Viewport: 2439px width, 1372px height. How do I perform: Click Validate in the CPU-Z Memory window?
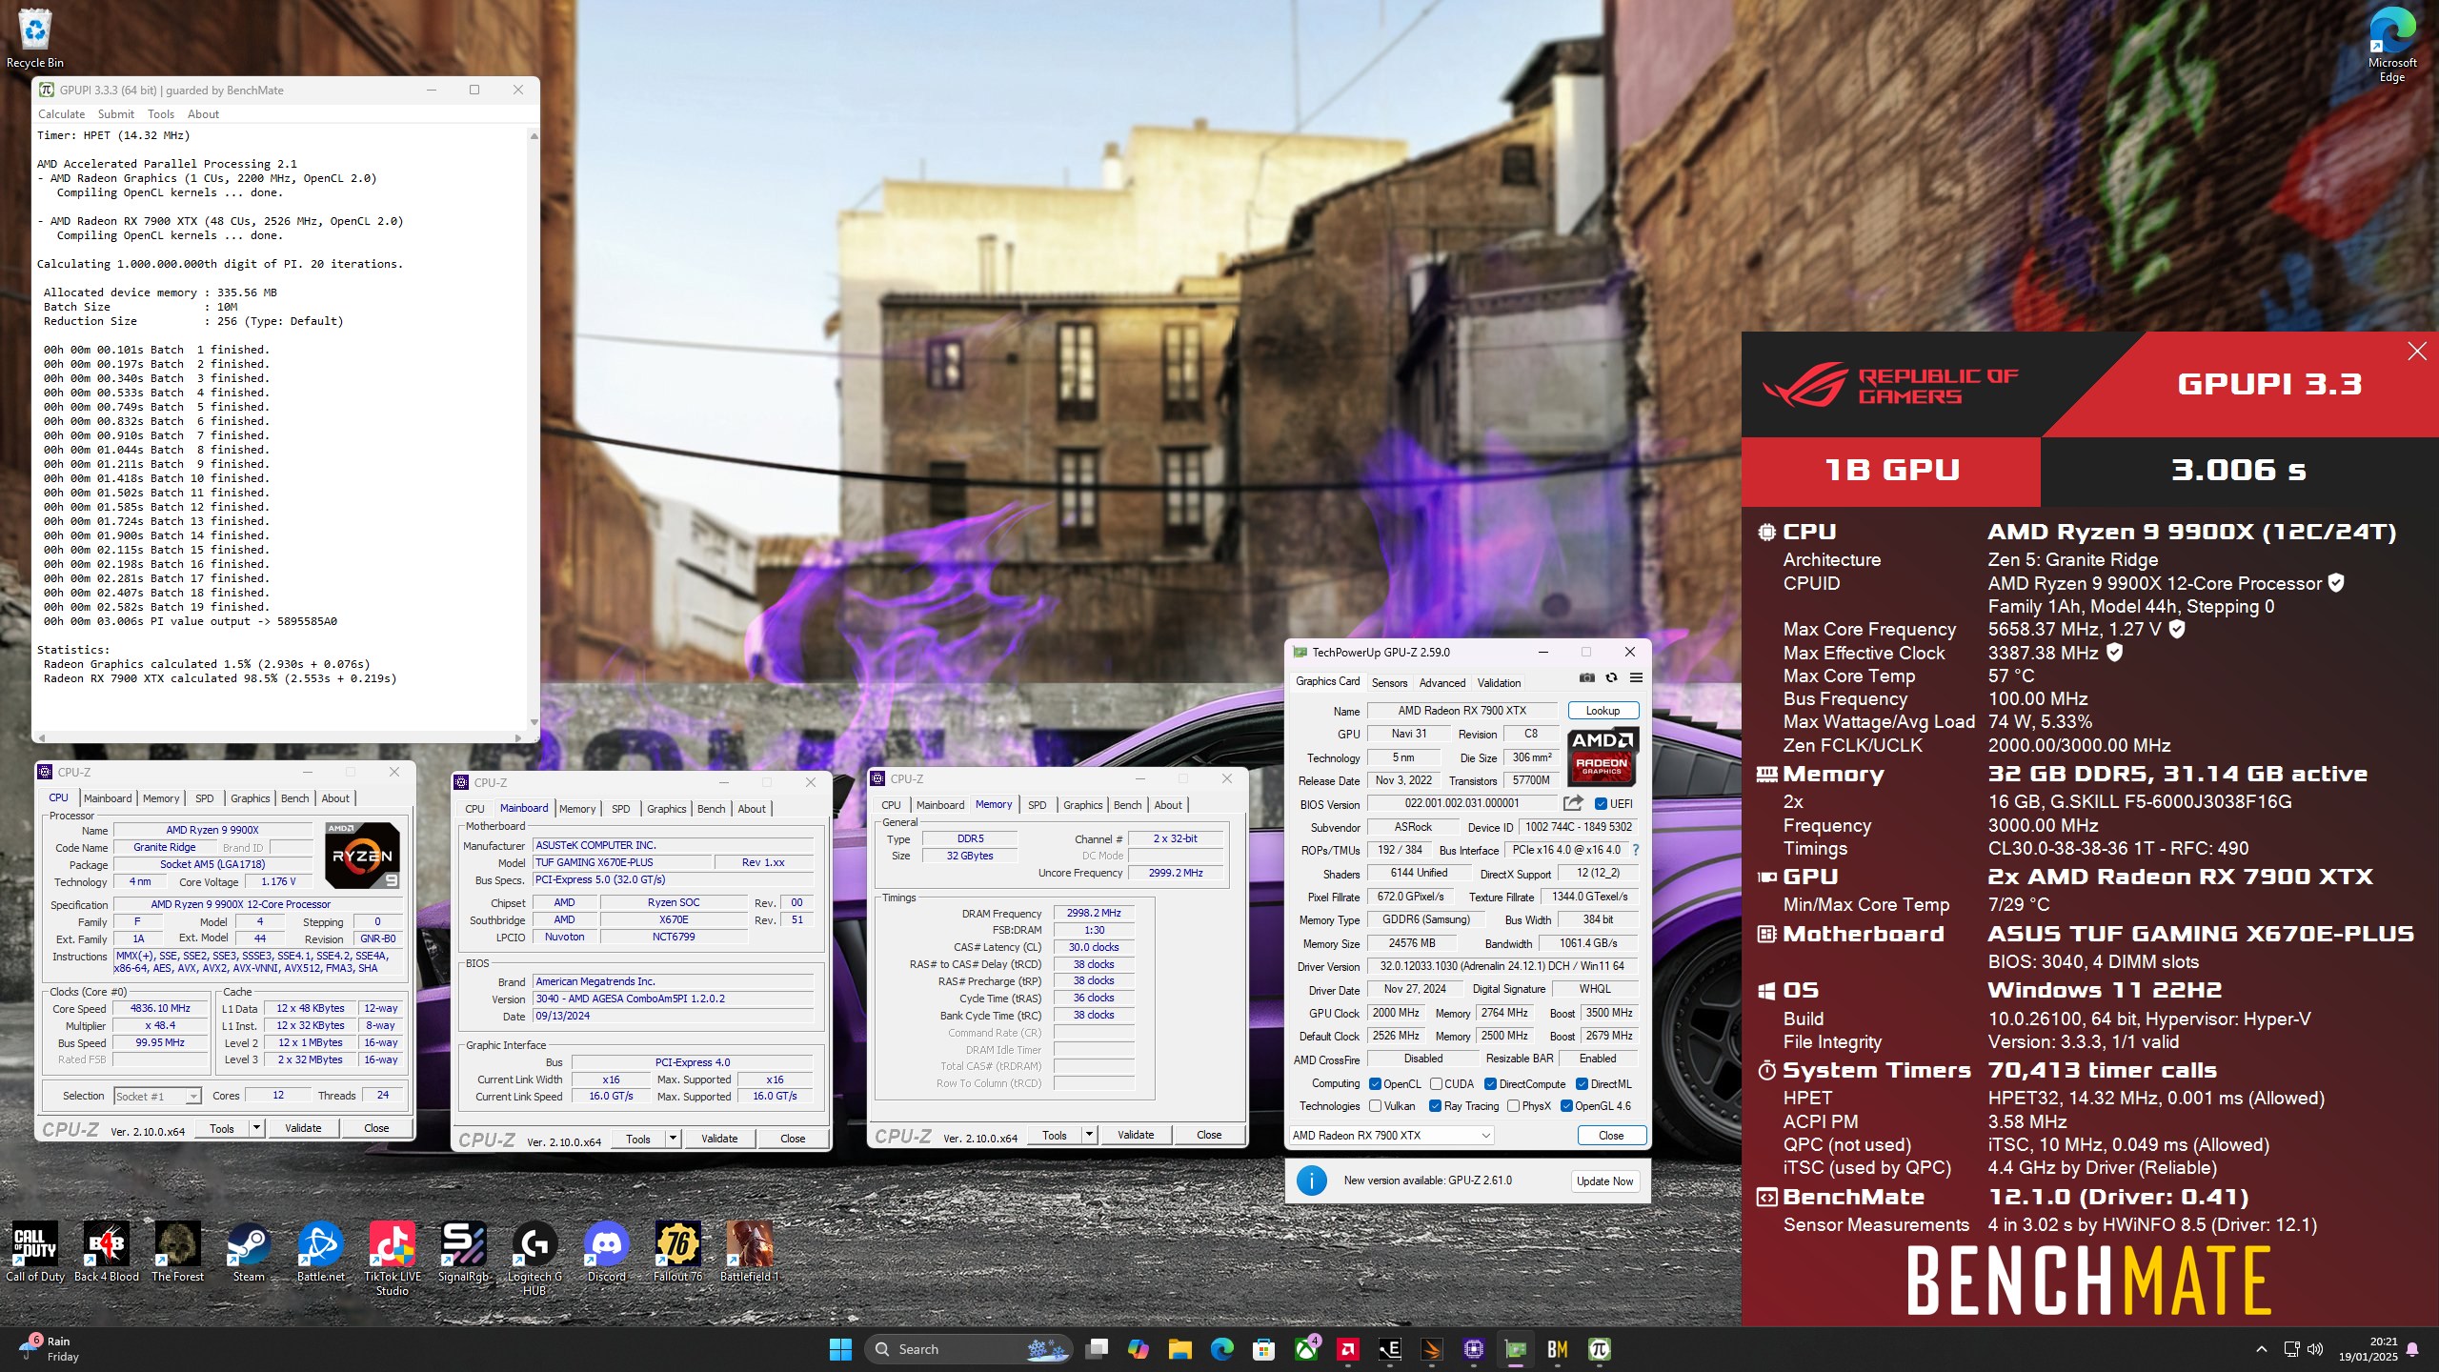1136,1135
